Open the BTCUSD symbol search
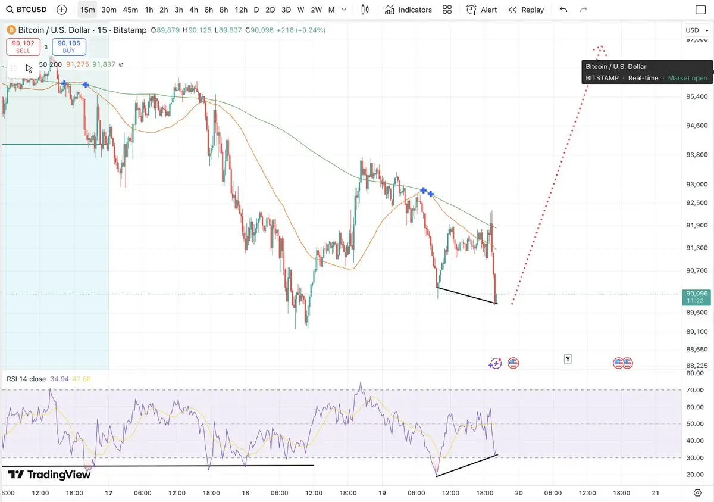The height and width of the screenshot is (502, 714). coord(26,10)
